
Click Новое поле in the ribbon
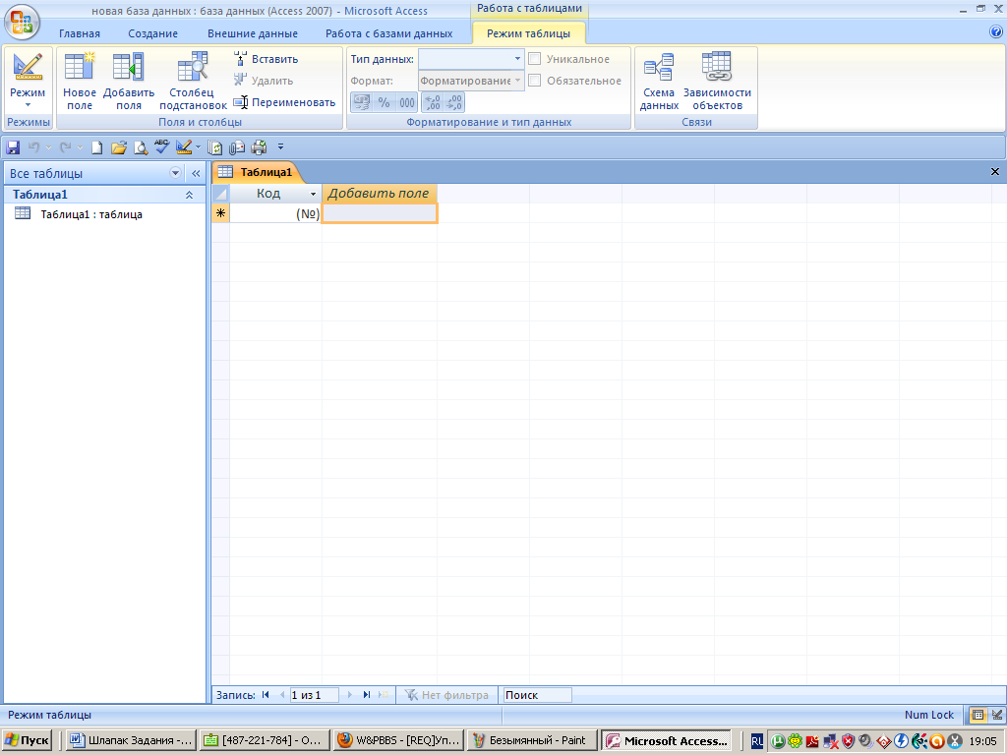[x=79, y=81]
